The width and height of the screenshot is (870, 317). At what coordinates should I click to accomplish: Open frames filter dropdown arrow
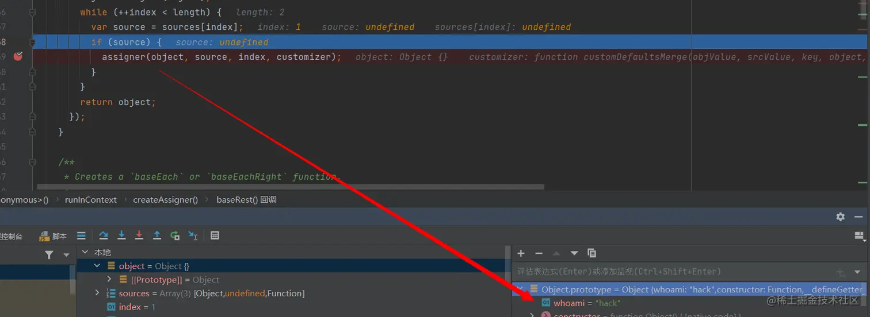click(x=66, y=254)
